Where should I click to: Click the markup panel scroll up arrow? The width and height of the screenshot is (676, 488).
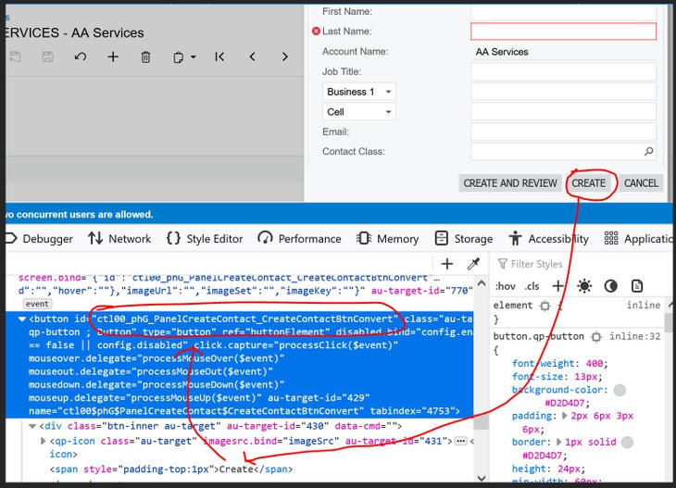(482, 283)
